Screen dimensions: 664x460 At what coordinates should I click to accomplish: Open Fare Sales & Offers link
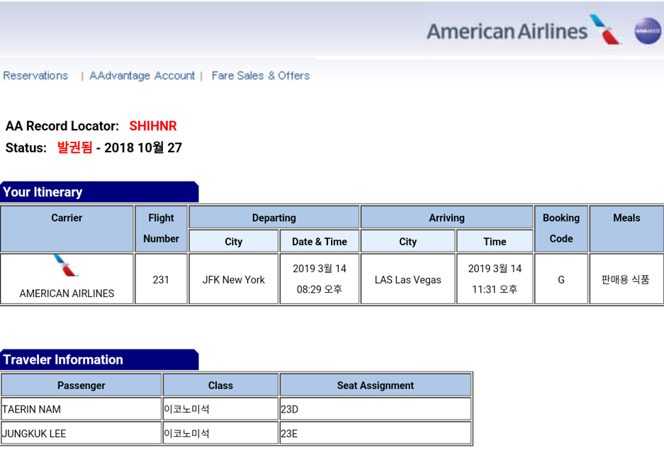(261, 75)
